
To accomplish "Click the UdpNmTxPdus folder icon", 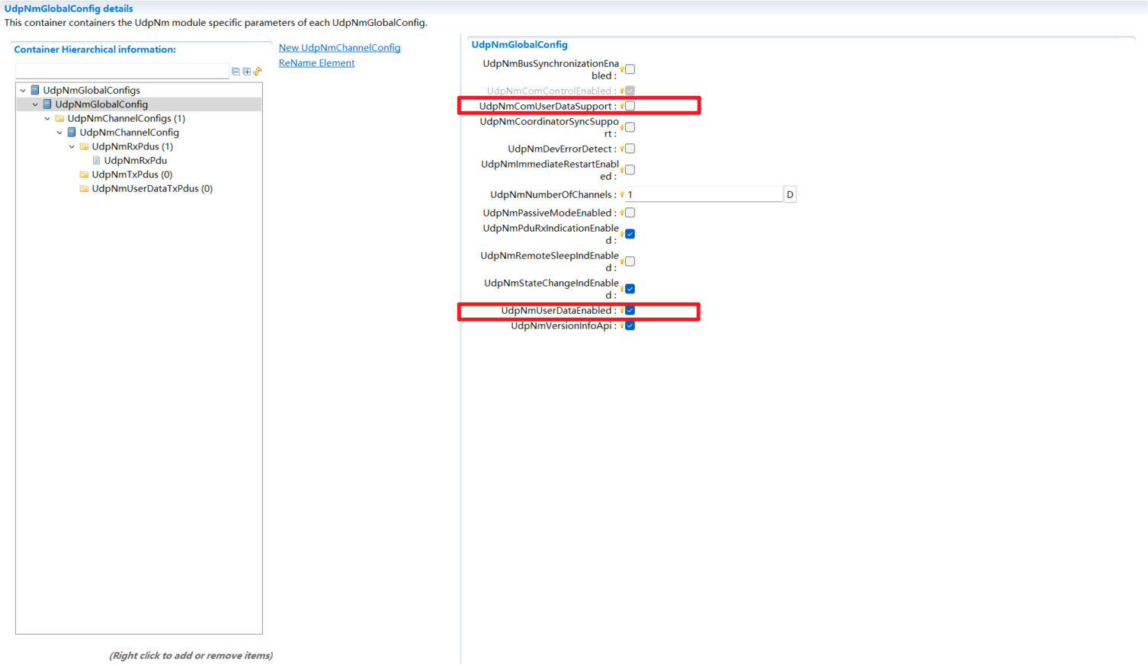I will [84, 175].
